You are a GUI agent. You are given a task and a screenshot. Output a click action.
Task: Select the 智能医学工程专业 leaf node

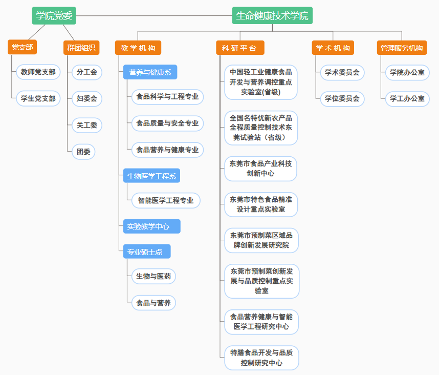[166, 201]
